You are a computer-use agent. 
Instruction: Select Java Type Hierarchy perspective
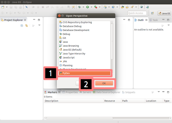[85, 54]
